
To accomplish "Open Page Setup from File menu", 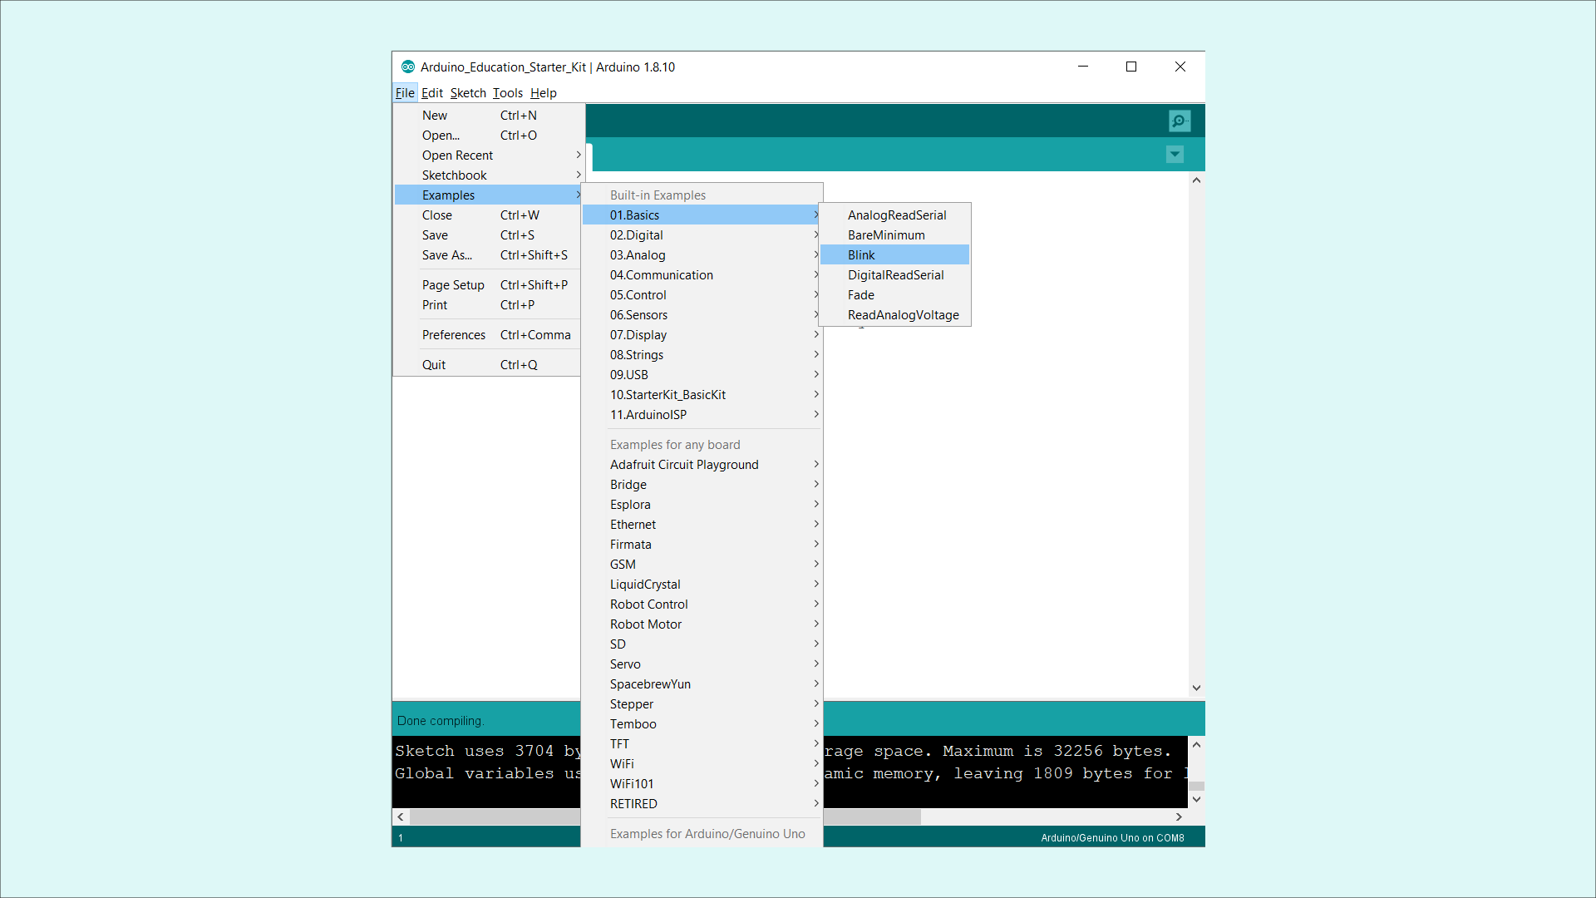I will coord(488,285).
